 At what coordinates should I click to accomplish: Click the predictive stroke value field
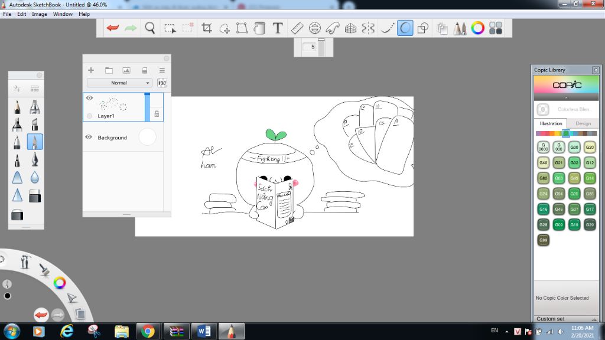309,47
